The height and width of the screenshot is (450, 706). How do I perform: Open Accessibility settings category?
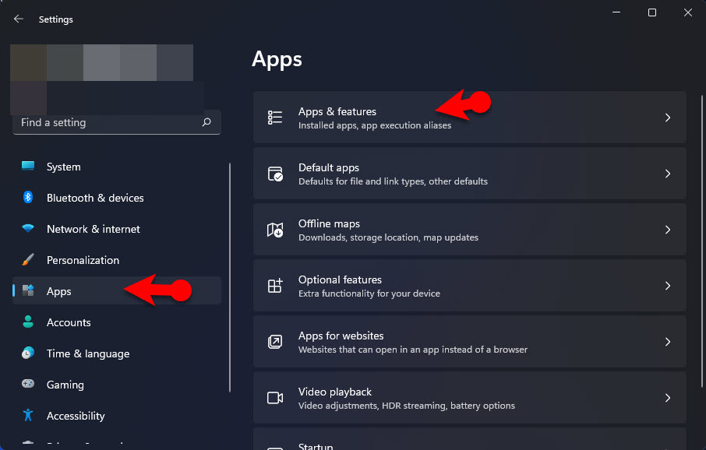(x=117, y=415)
